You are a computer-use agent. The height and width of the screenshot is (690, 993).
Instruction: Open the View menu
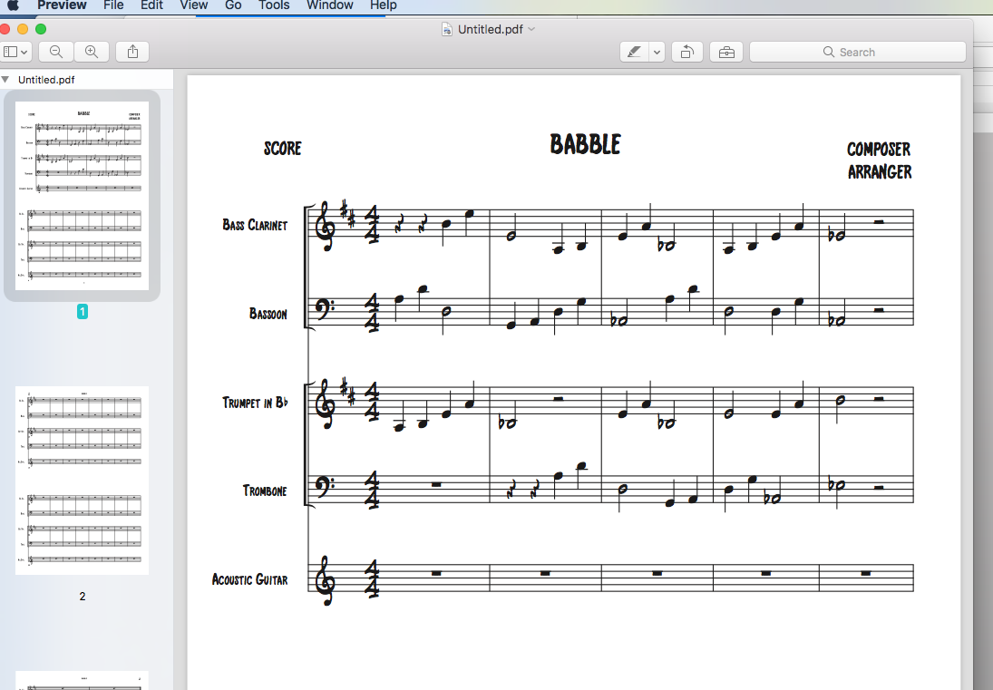(193, 5)
